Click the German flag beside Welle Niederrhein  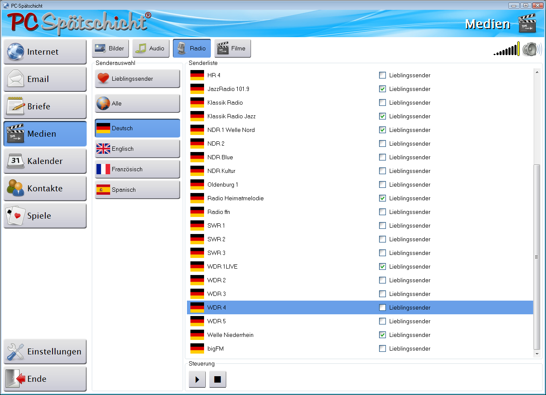click(x=197, y=335)
